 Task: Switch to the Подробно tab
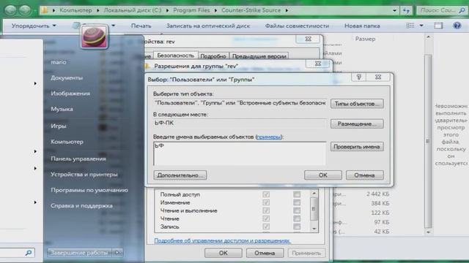pyautogui.click(x=213, y=56)
